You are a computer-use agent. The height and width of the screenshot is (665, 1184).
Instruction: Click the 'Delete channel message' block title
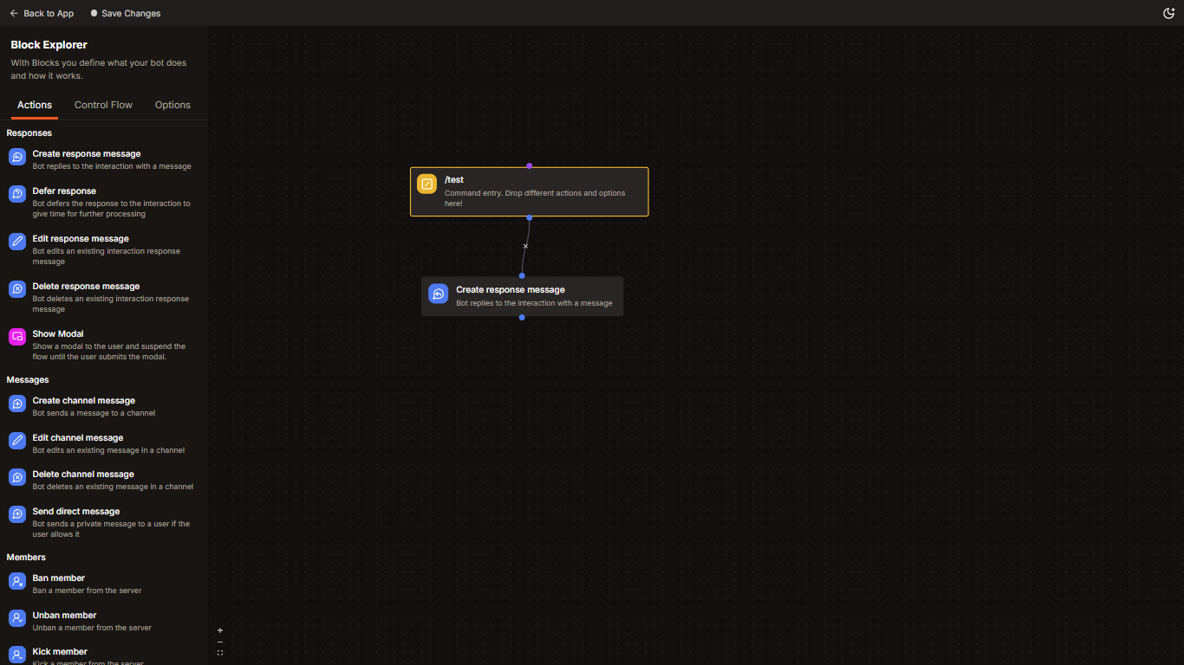point(83,474)
